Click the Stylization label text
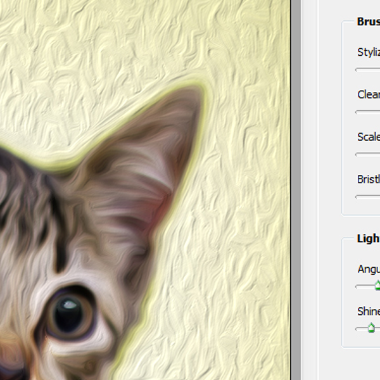Image resolution: width=380 pixels, height=380 pixels. tap(369, 53)
